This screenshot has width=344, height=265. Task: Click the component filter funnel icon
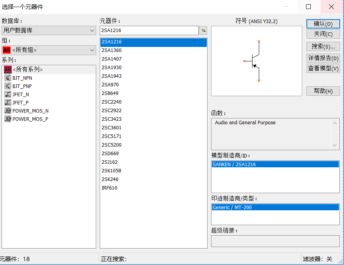click(x=203, y=30)
